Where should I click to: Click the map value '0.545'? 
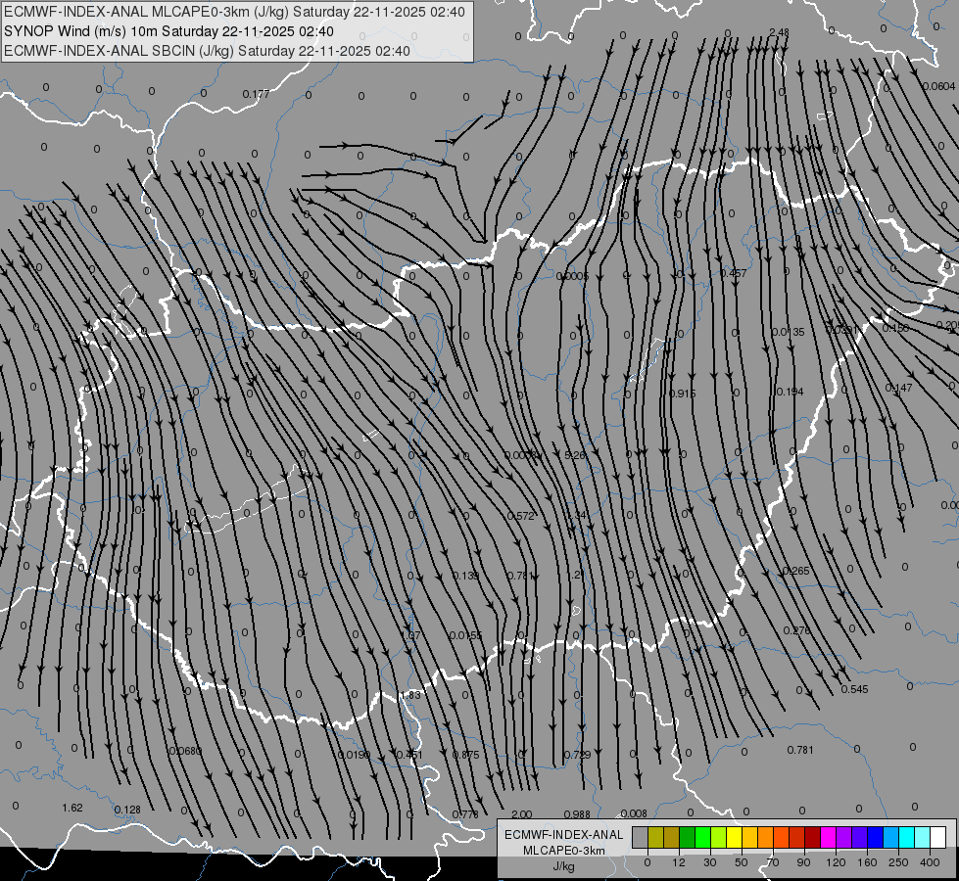pyautogui.click(x=854, y=690)
